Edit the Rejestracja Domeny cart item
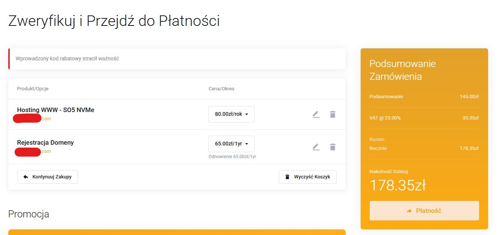This screenshot has height=235, width=502. [316, 147]
